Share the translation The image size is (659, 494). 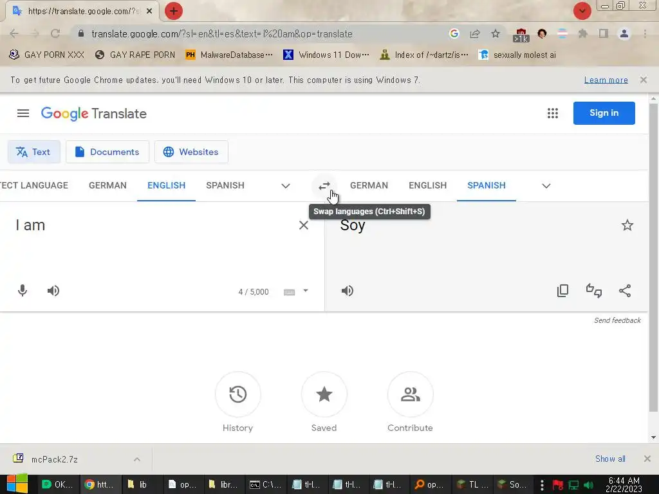click(625, 291)
